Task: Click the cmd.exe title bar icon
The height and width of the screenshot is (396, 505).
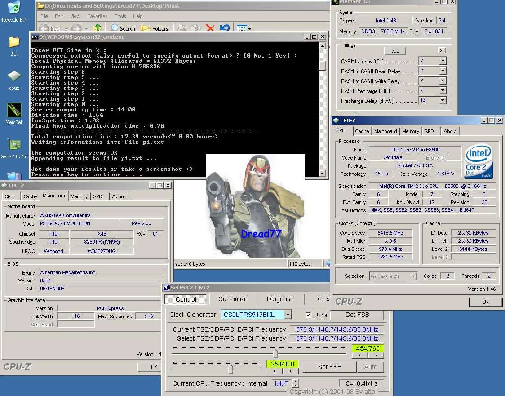Action: tap(35, 37)
